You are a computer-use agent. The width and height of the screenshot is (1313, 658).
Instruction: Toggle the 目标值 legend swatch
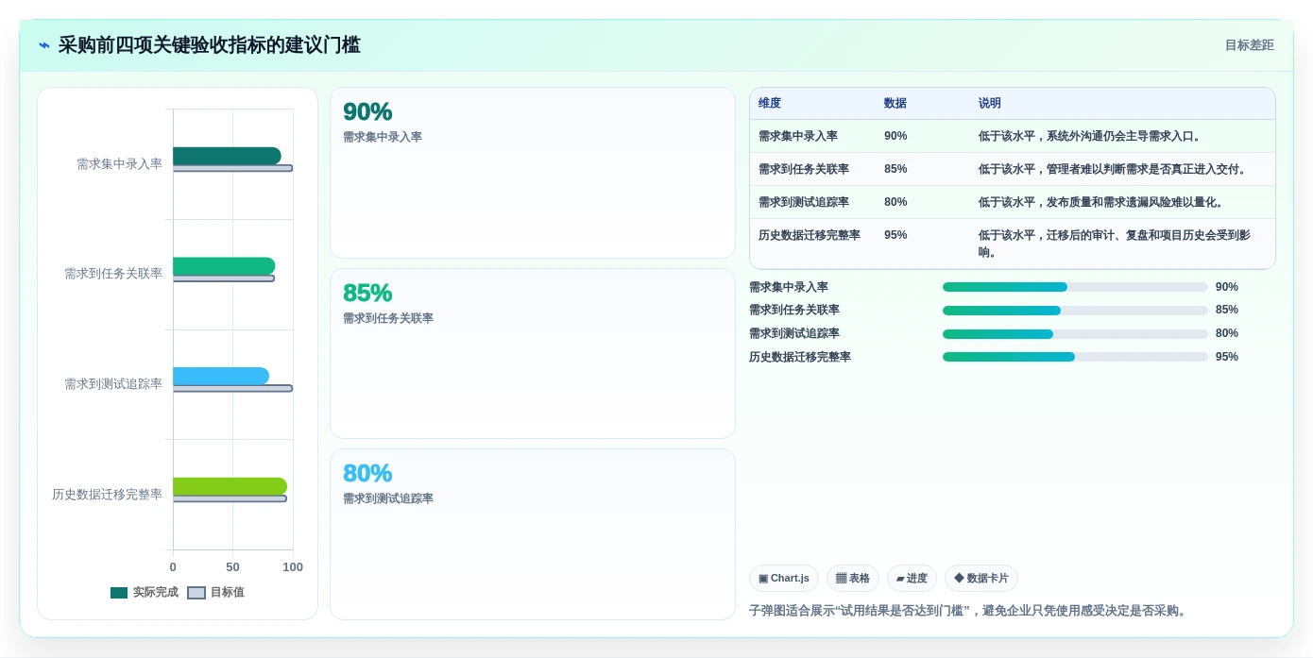pos(196,593)
